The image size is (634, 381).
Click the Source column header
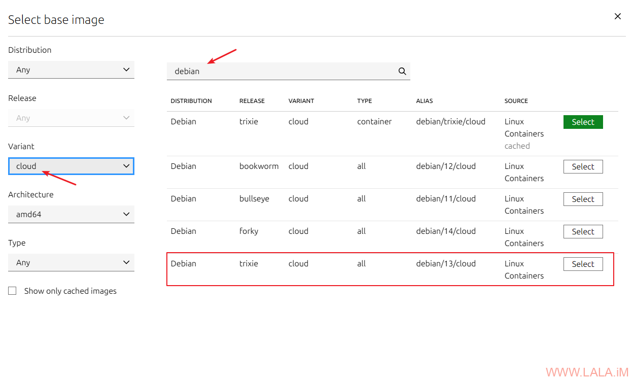516,101
